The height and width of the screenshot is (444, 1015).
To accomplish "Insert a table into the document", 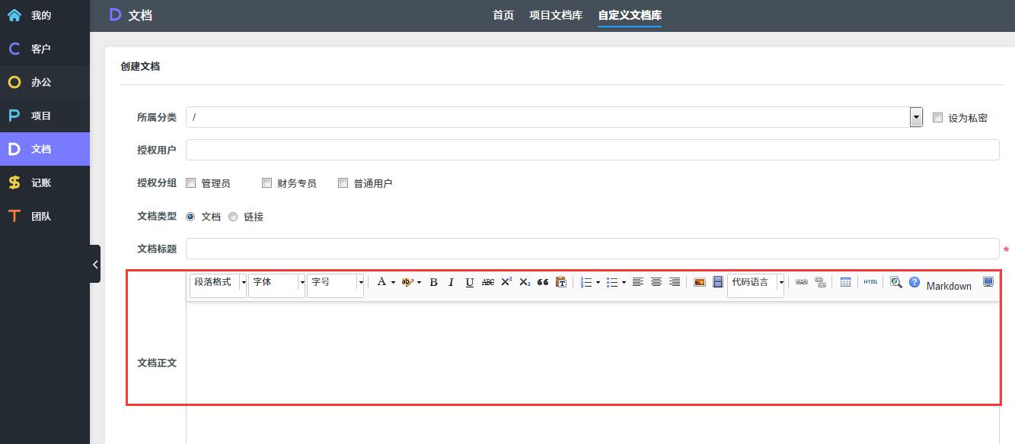I will pos(845,282).
